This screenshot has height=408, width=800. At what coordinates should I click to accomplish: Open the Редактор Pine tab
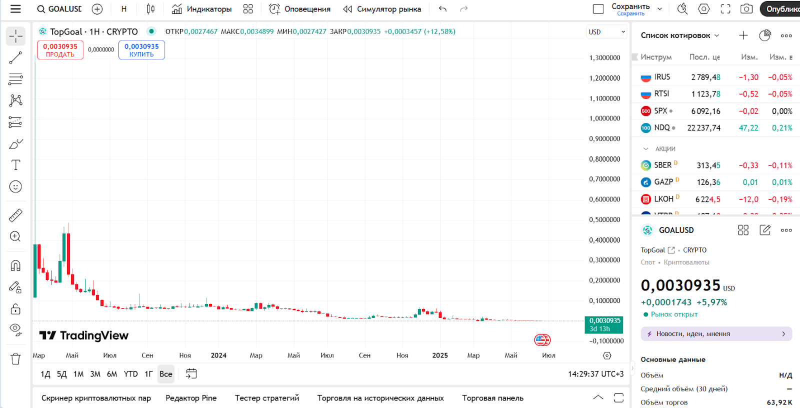click(191, 398)
